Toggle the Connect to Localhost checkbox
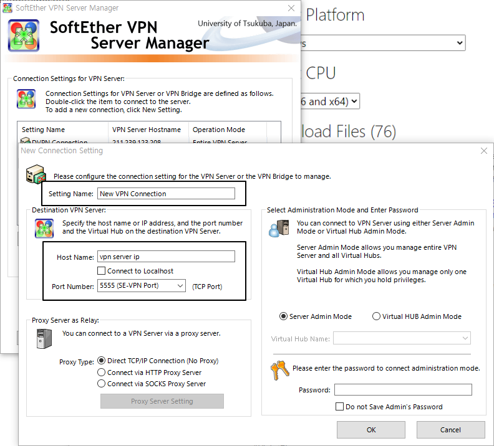Image resolution: width=494 pixels, height=446 pixels. 101,271
